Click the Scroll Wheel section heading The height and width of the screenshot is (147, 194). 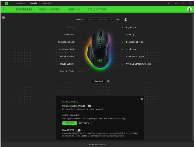click(x=70, y=102)
